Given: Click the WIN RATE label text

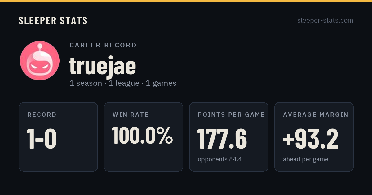Looking at the screenshot, I should coord(131,115).
